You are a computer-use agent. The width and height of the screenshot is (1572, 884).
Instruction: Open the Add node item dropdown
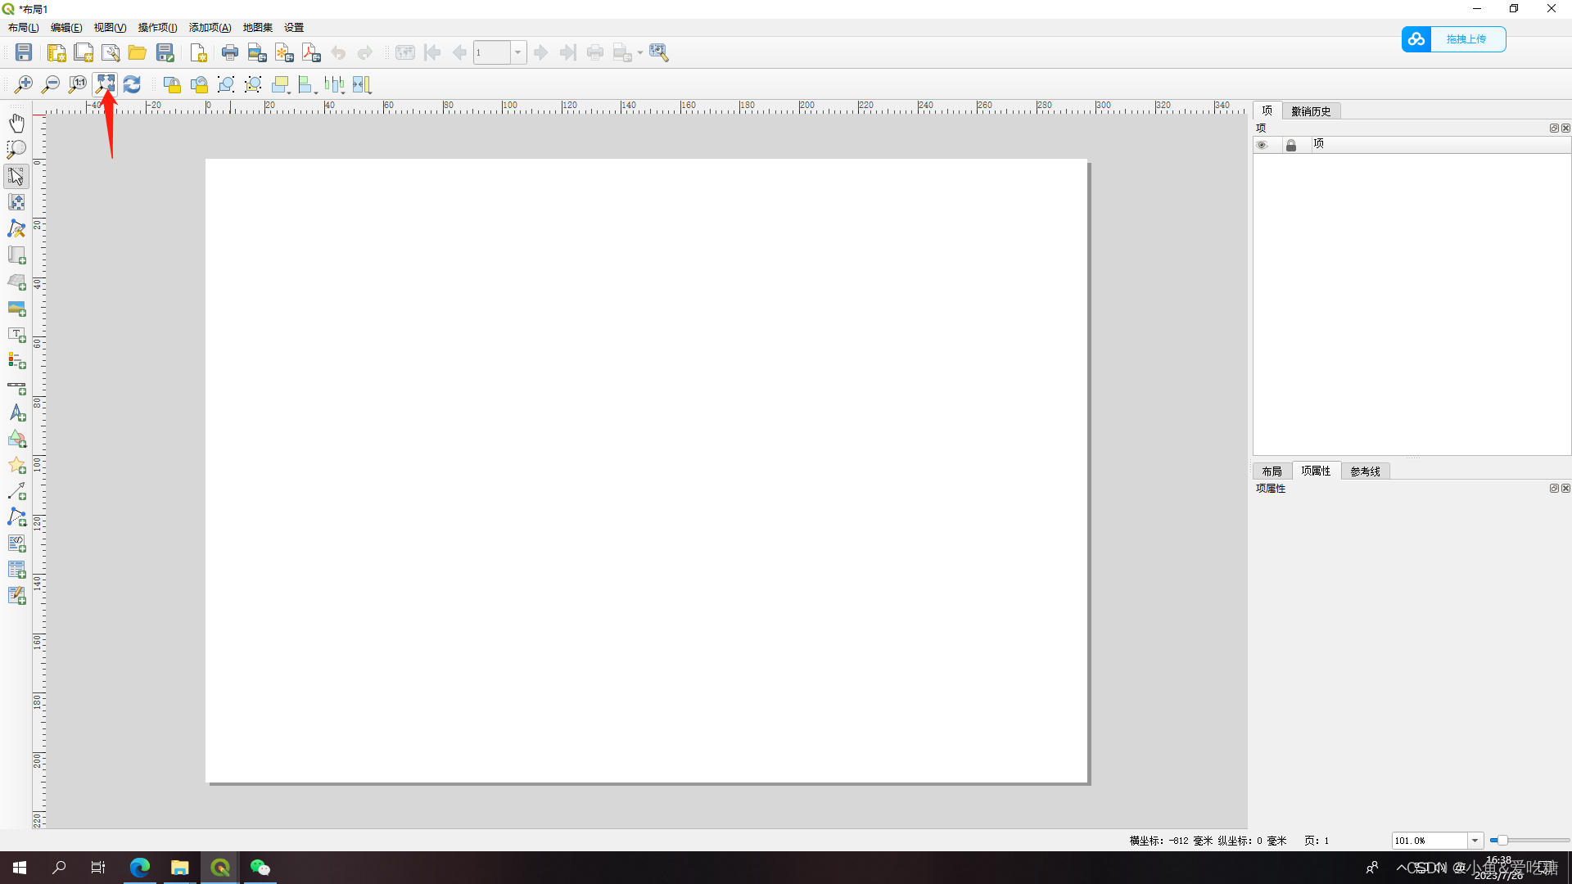(16, 517)
